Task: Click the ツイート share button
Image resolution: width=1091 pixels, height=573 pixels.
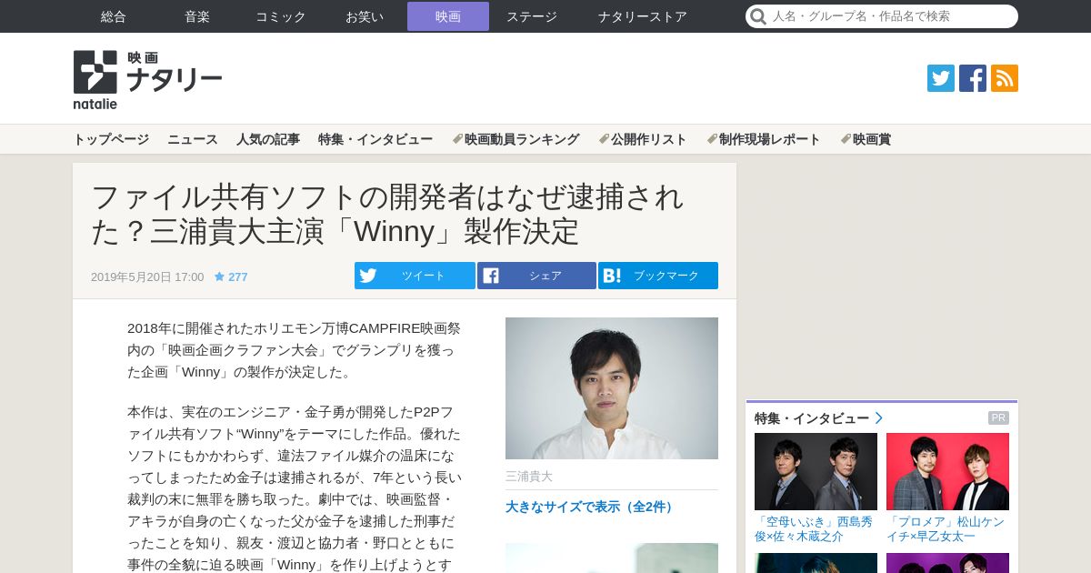Action: pos(415,276)
